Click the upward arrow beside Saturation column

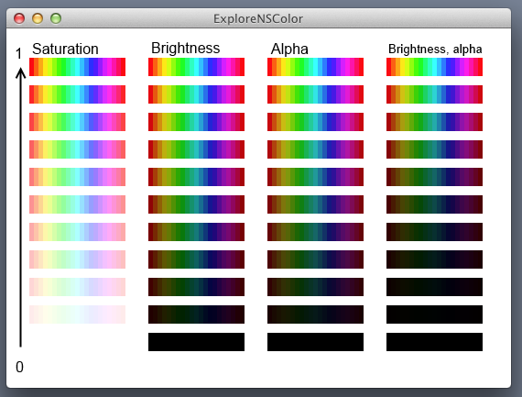(x=21, y=207)
